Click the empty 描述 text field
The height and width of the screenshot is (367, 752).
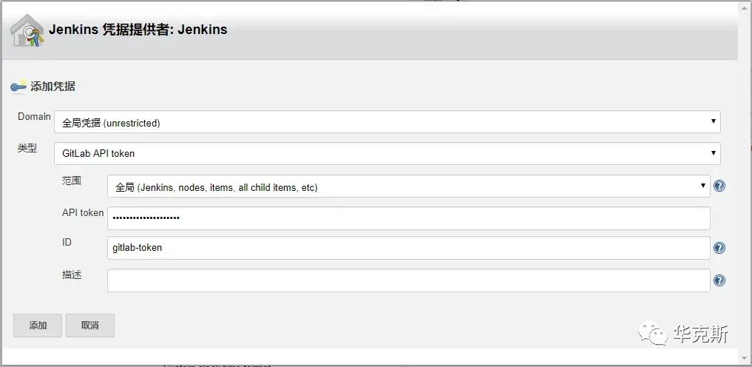(408, 280)
